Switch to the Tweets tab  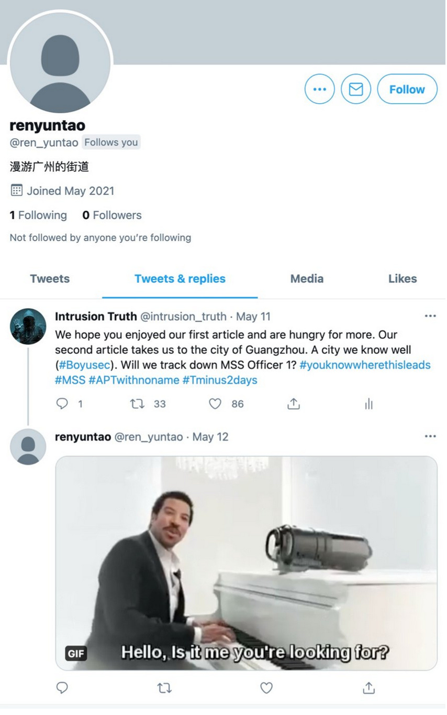click(x=50, y=279)
